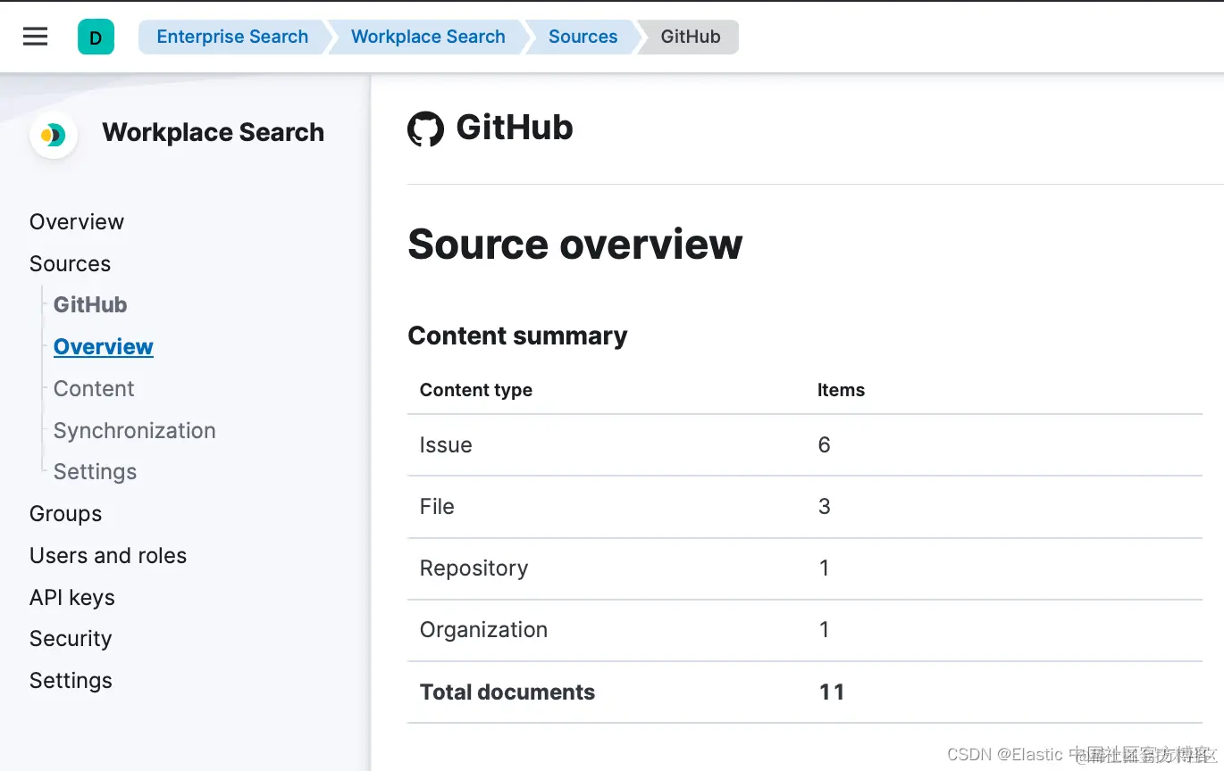Image resolution: width=1224 pixels, height=771 pixels.
Task: Go to Enterprise Search breadcrumb
Action: pos(232,37)
